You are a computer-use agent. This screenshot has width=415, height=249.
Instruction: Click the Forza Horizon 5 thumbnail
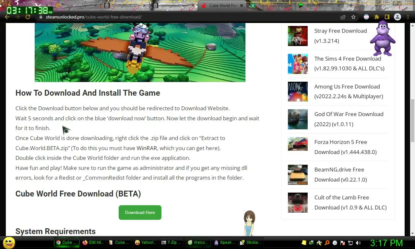(x=298, y=144)
